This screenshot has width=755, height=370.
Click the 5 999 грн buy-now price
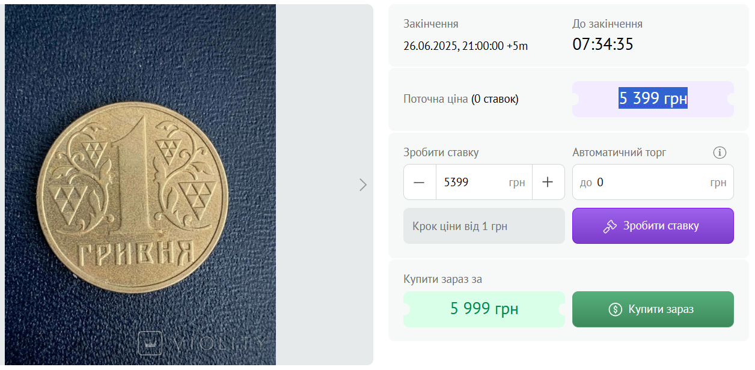[484, 309]
